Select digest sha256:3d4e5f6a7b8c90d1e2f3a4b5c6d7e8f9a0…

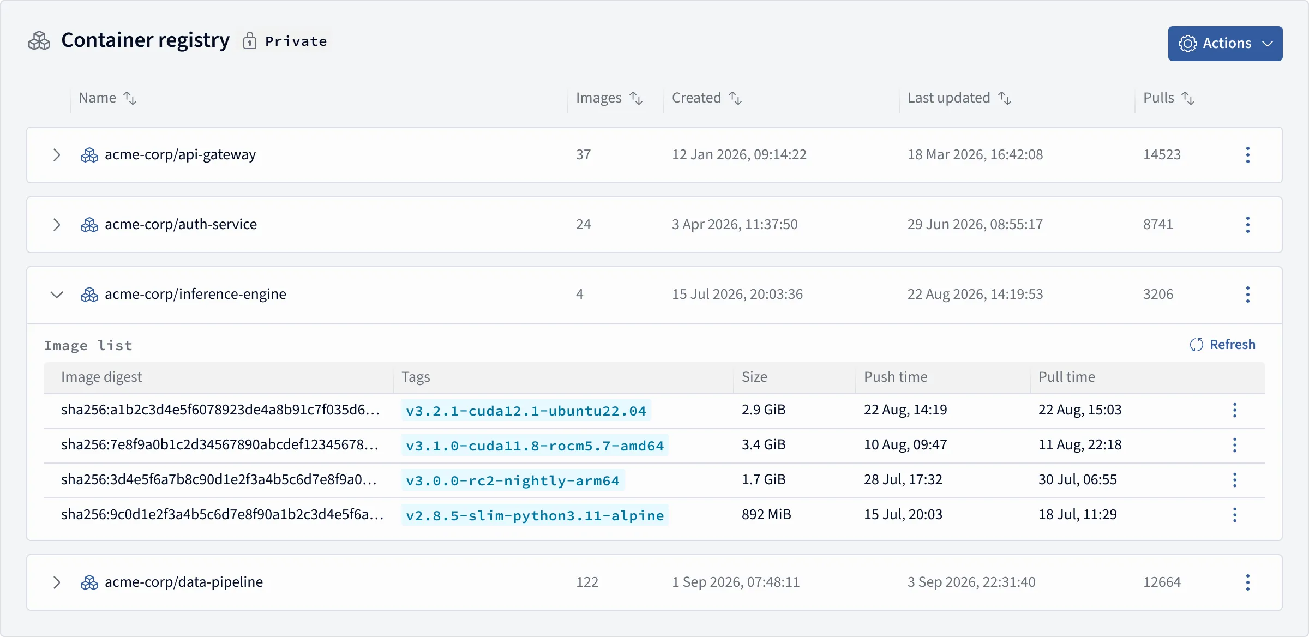click(x=219, y=480)
